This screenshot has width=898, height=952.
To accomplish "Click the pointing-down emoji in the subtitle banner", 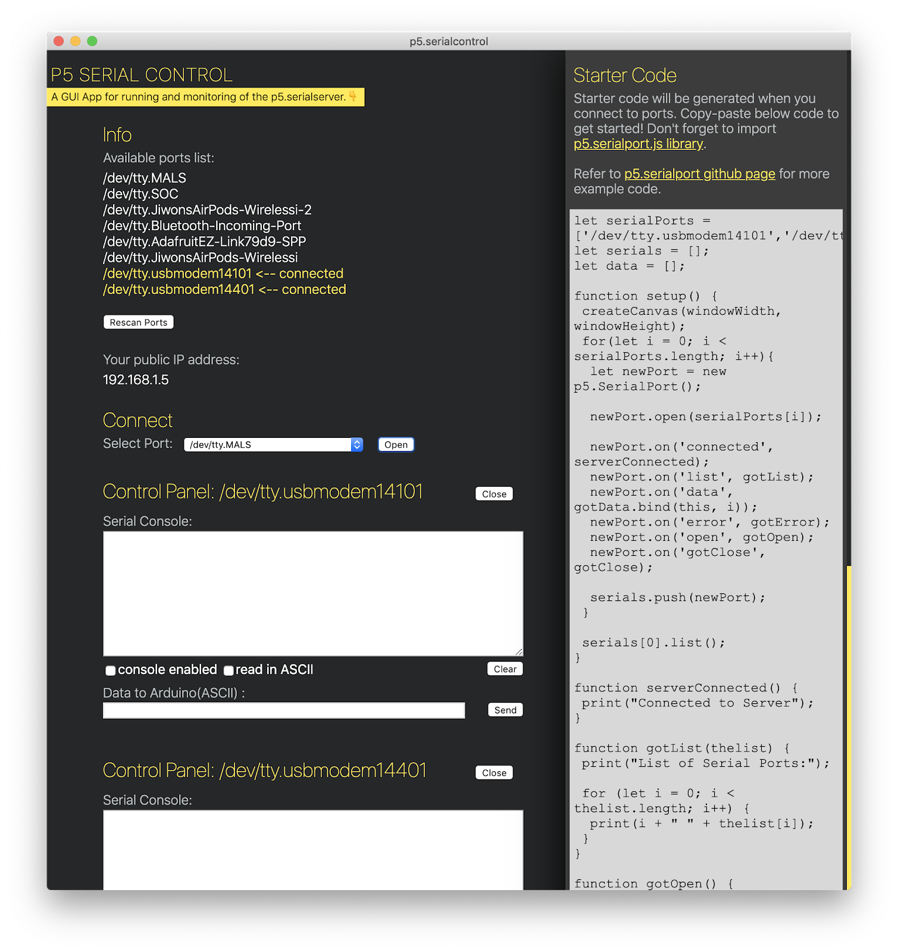I will [353, 96].
